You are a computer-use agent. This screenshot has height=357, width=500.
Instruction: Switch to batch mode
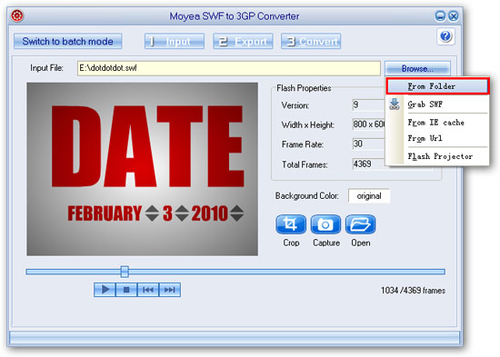67,42
